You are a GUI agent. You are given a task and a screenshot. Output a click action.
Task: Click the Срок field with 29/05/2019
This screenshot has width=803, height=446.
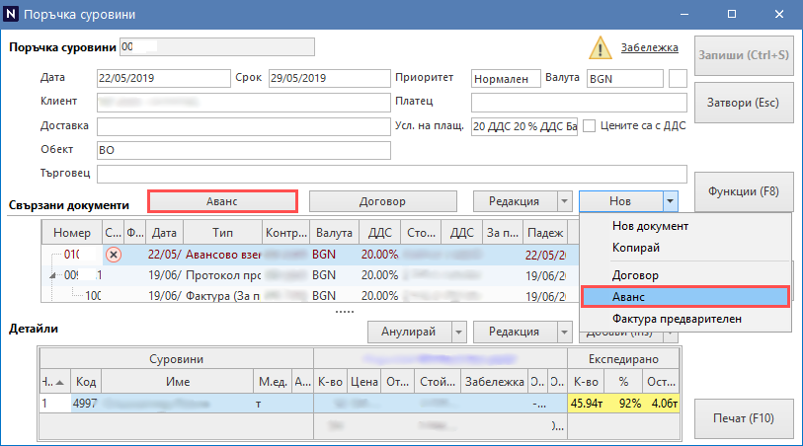(329, 78)
